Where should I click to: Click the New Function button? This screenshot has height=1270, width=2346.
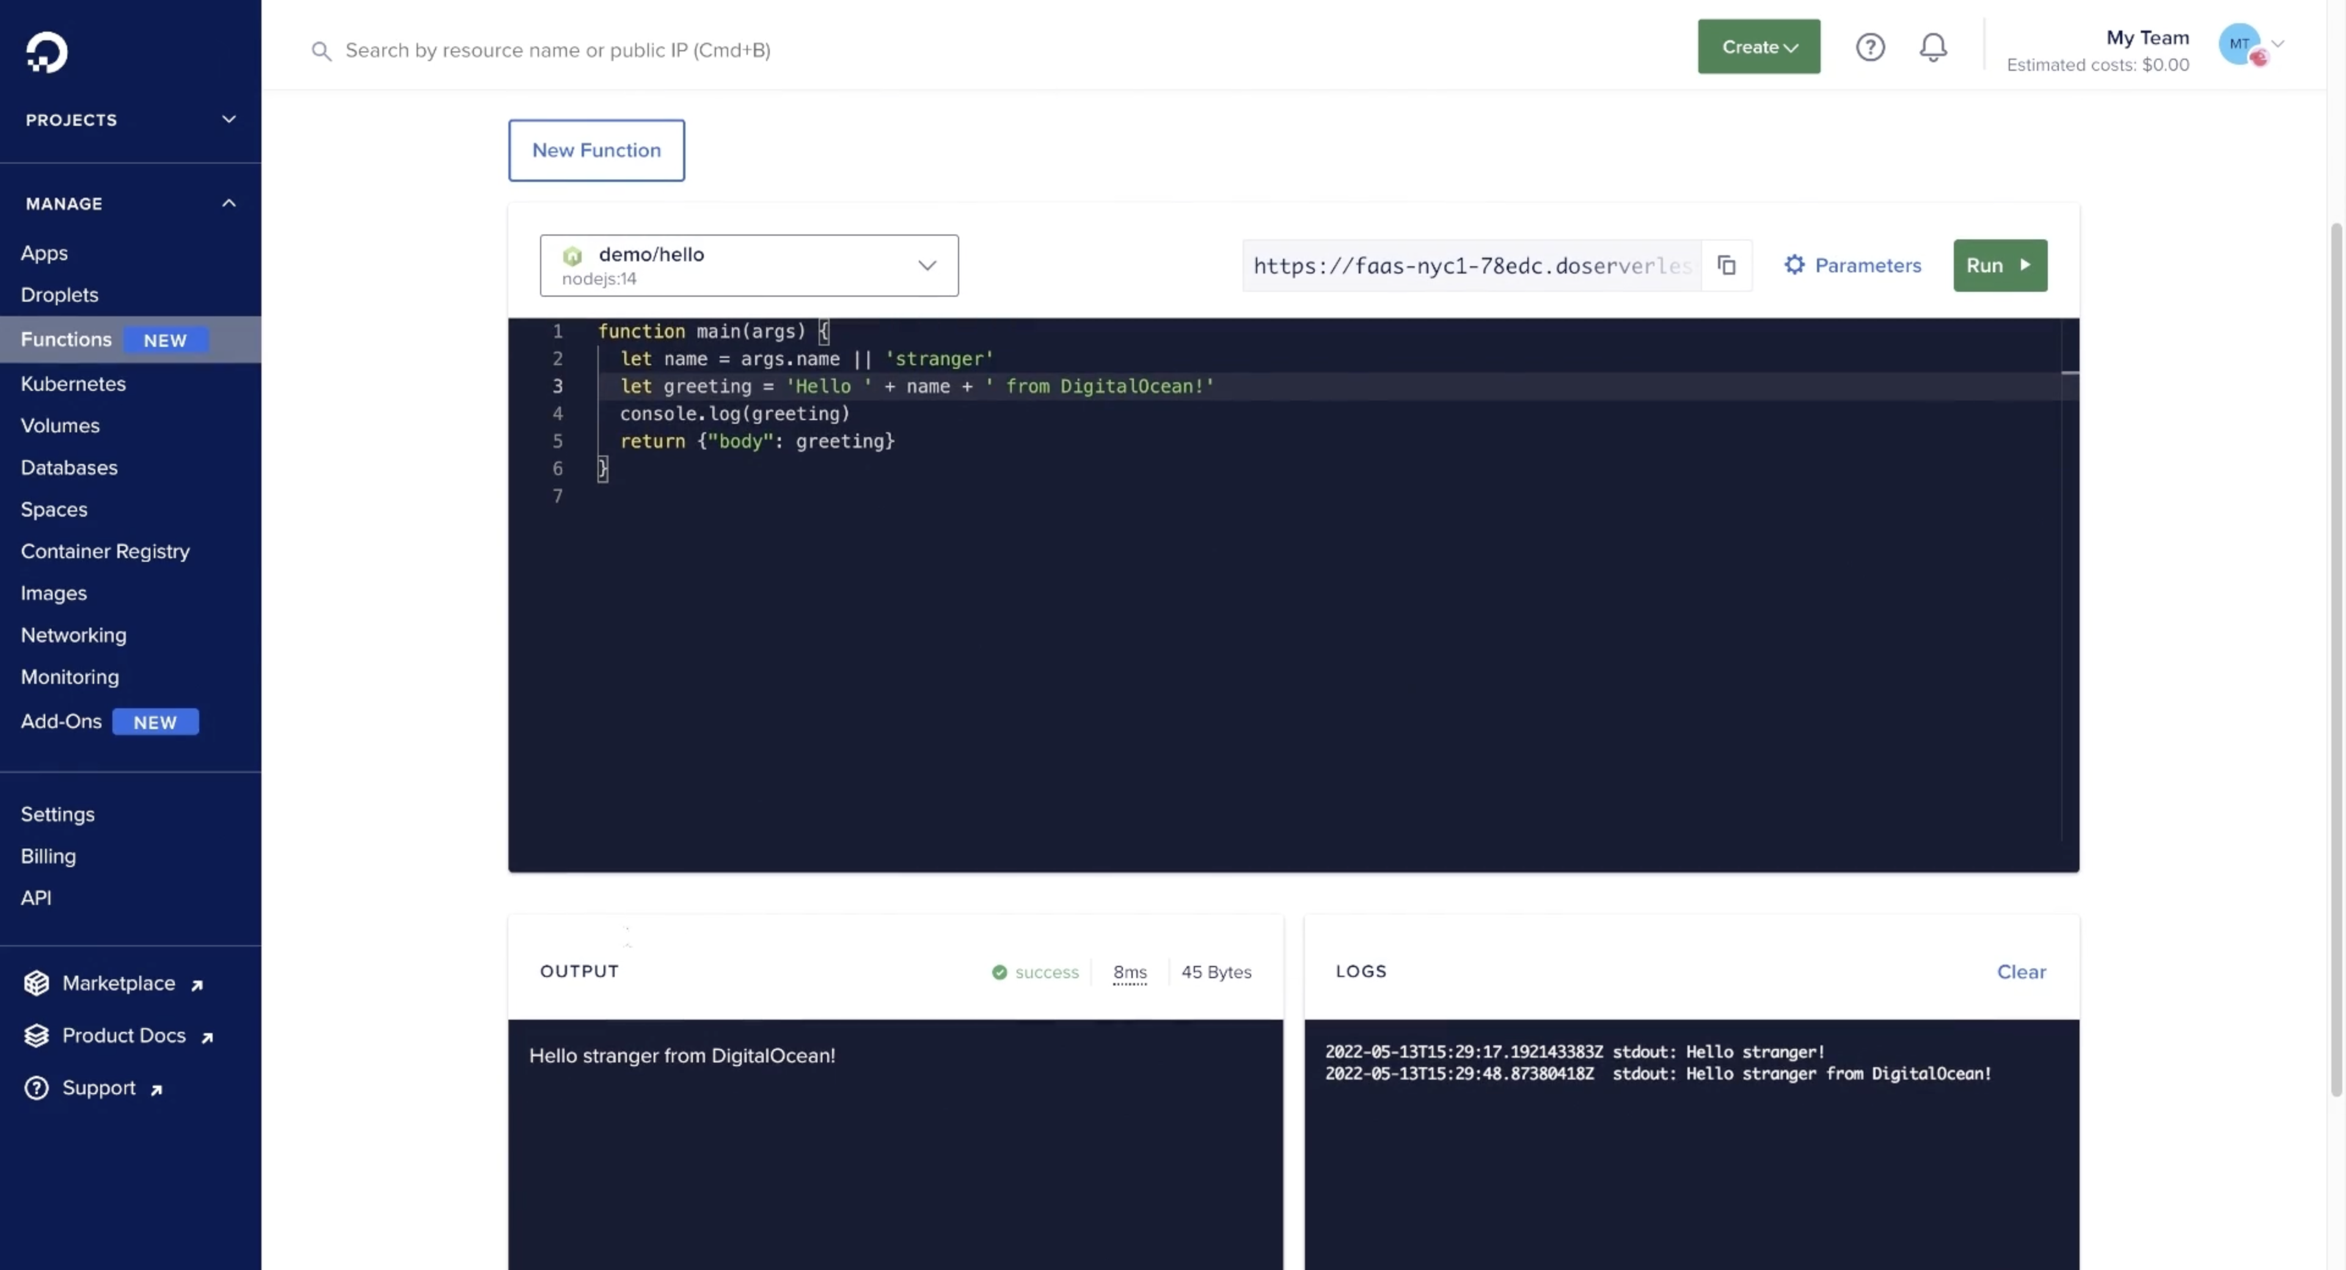click(x=596, y=150)
